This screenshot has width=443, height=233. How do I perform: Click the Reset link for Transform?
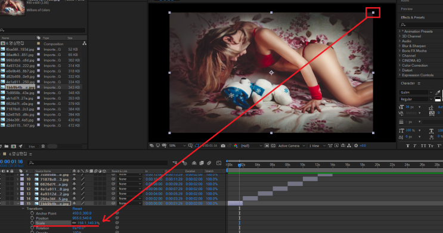(x=77, y=209)
